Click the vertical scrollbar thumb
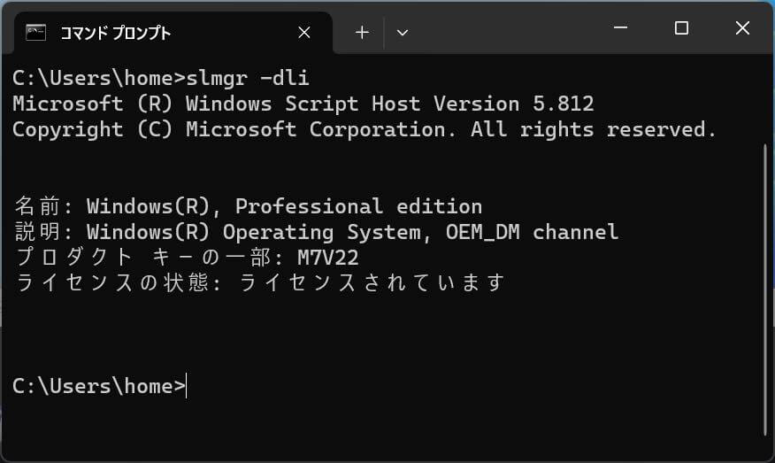775x463 pixels. pos(765,289)
